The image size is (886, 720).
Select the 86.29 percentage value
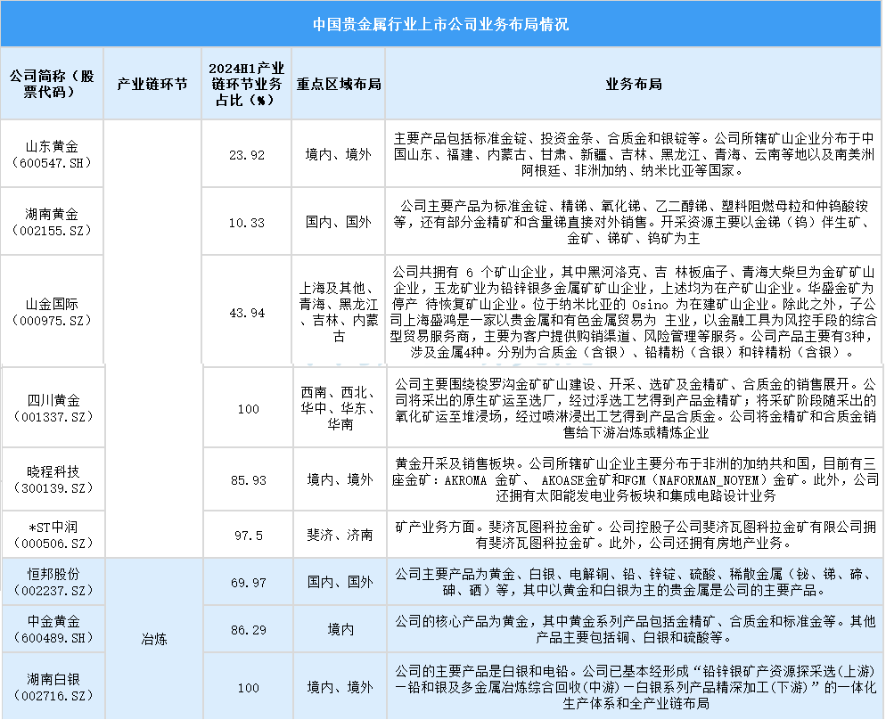pos(248,630)
